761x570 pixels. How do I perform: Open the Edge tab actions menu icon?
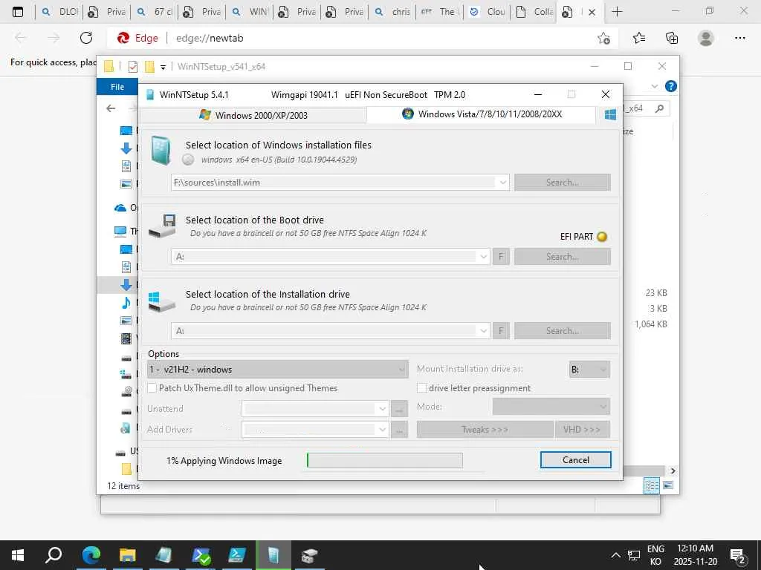pos(18,12)
